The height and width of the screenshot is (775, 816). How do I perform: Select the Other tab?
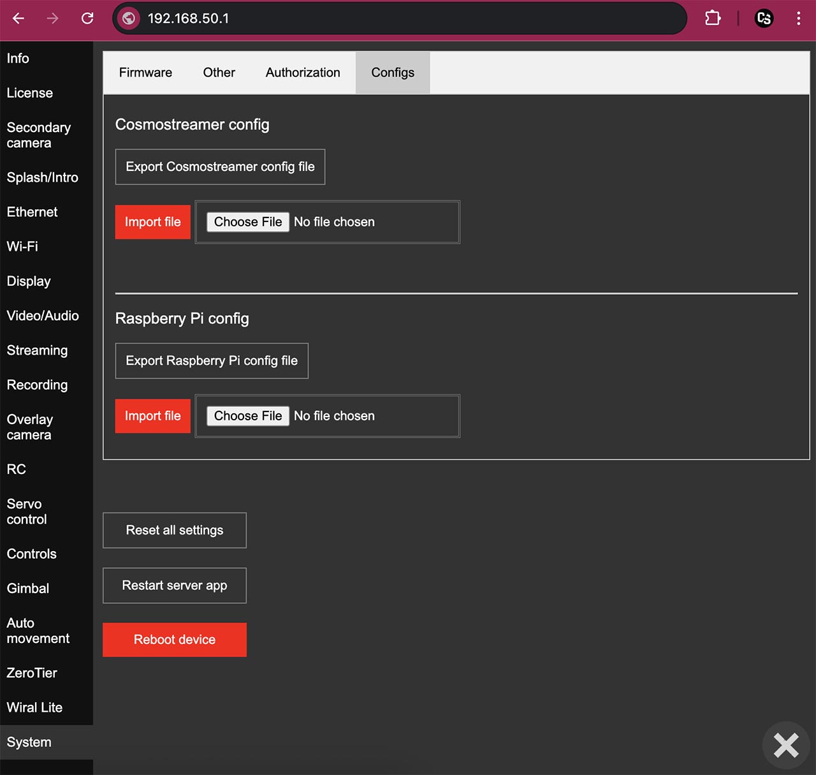pos(219,73)
